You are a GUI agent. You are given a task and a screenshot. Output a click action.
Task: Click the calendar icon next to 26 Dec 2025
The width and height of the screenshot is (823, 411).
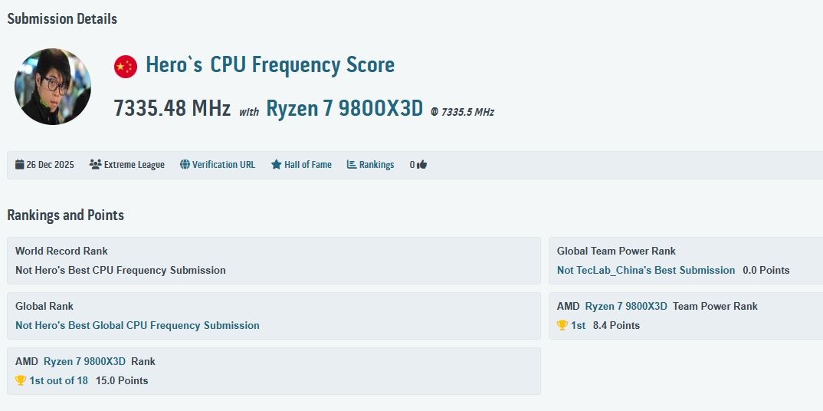point(19,165)
